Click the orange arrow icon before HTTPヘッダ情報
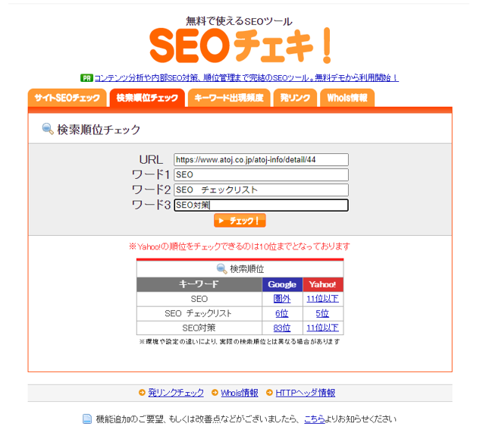Viewport: 483px width, 442px height. [269, 393]
